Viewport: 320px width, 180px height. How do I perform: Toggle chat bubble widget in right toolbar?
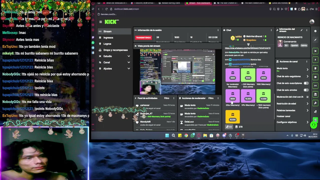coord(315,77)
